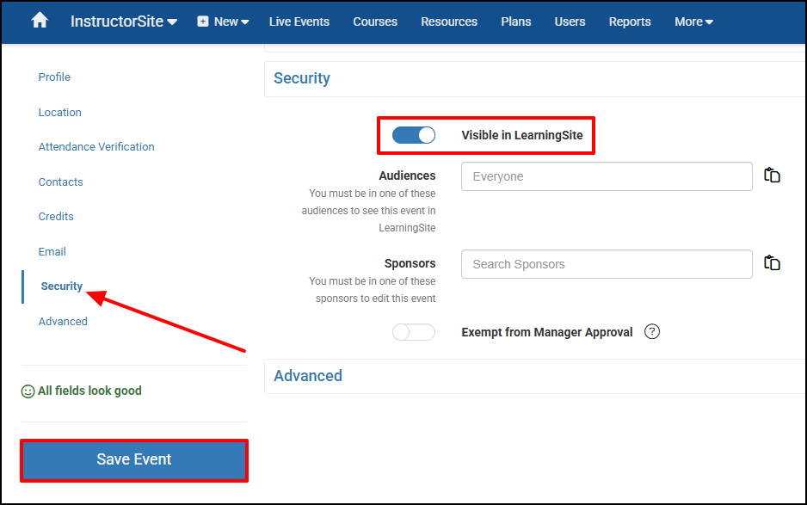The height and width of the screenshot is (505, 807).
Task: Click paste icon next to Audiences
Action: click(x=772, y=176)
